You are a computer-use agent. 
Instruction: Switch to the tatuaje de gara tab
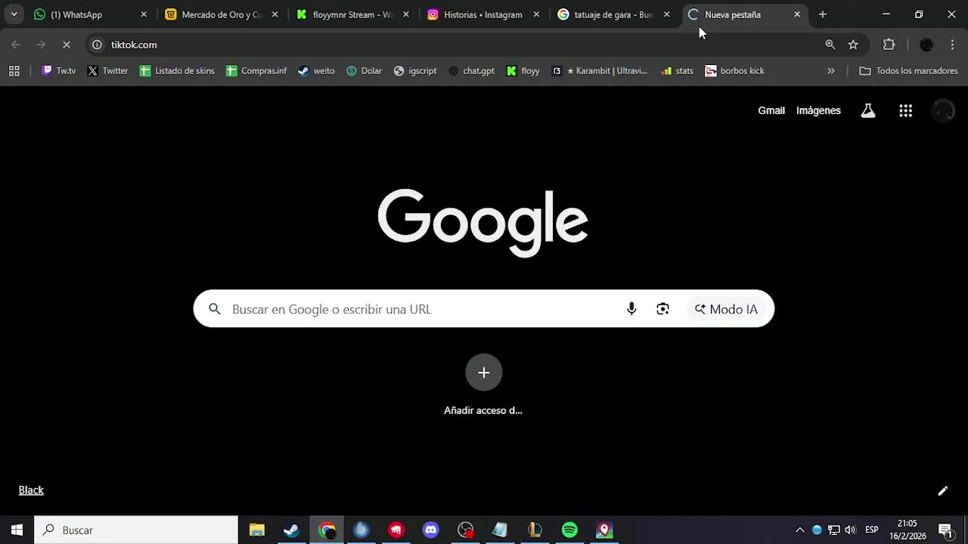coord(615,14)
